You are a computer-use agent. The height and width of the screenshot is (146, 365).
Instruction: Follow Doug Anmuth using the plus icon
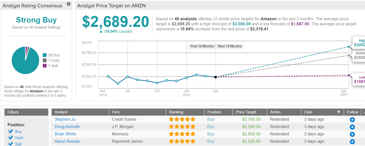click(x=352, y=127)
